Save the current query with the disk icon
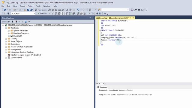 point(28,10)
